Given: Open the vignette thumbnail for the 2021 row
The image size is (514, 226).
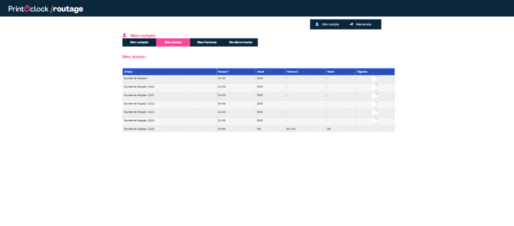Looking at the screenshot, I should tap(376, 96).
